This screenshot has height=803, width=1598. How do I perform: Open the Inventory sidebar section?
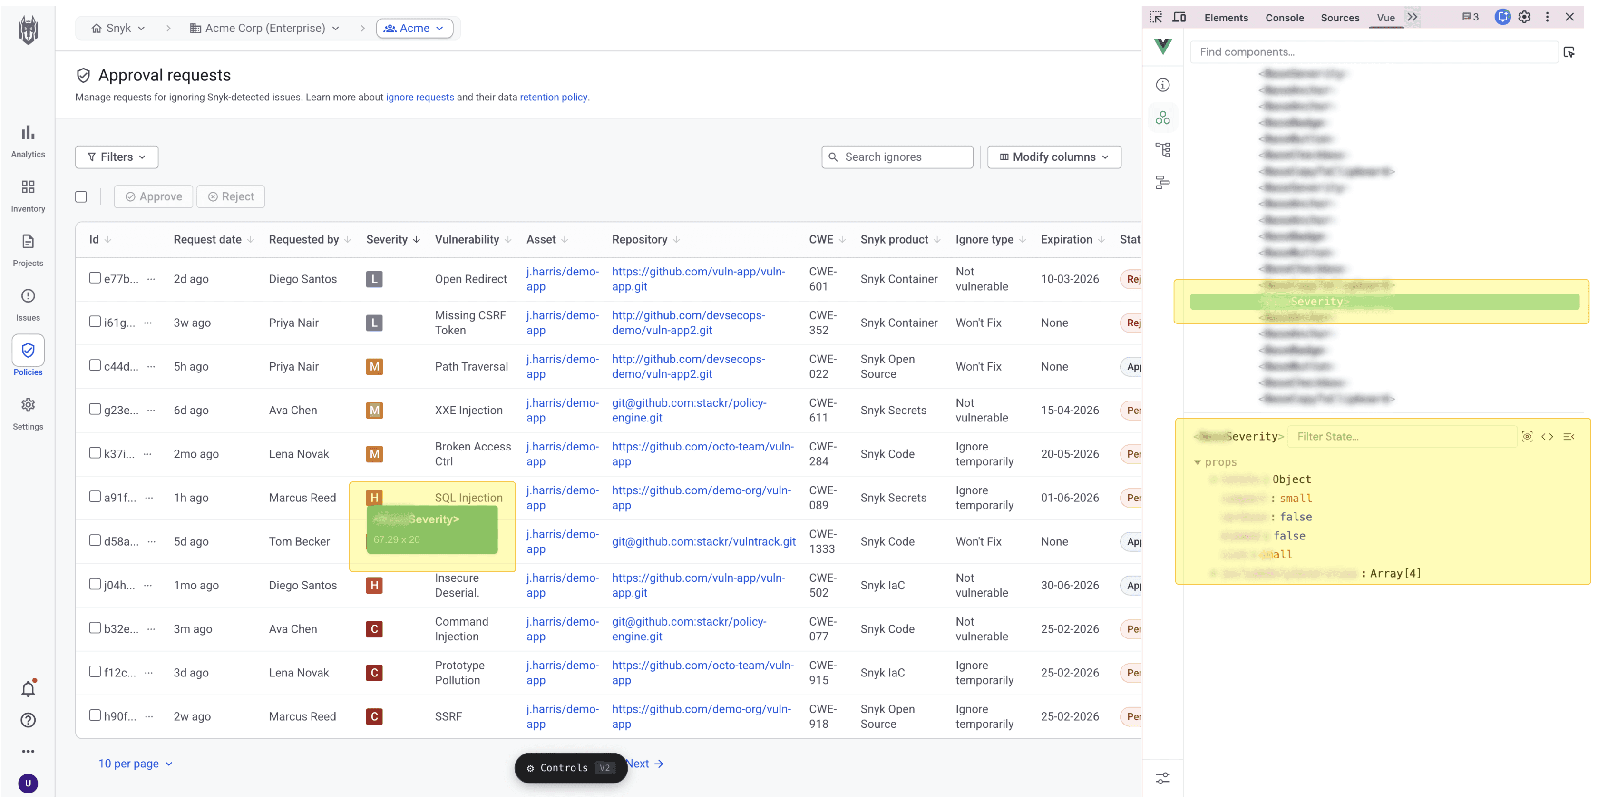pyautogui.click(x=28, y=196)
